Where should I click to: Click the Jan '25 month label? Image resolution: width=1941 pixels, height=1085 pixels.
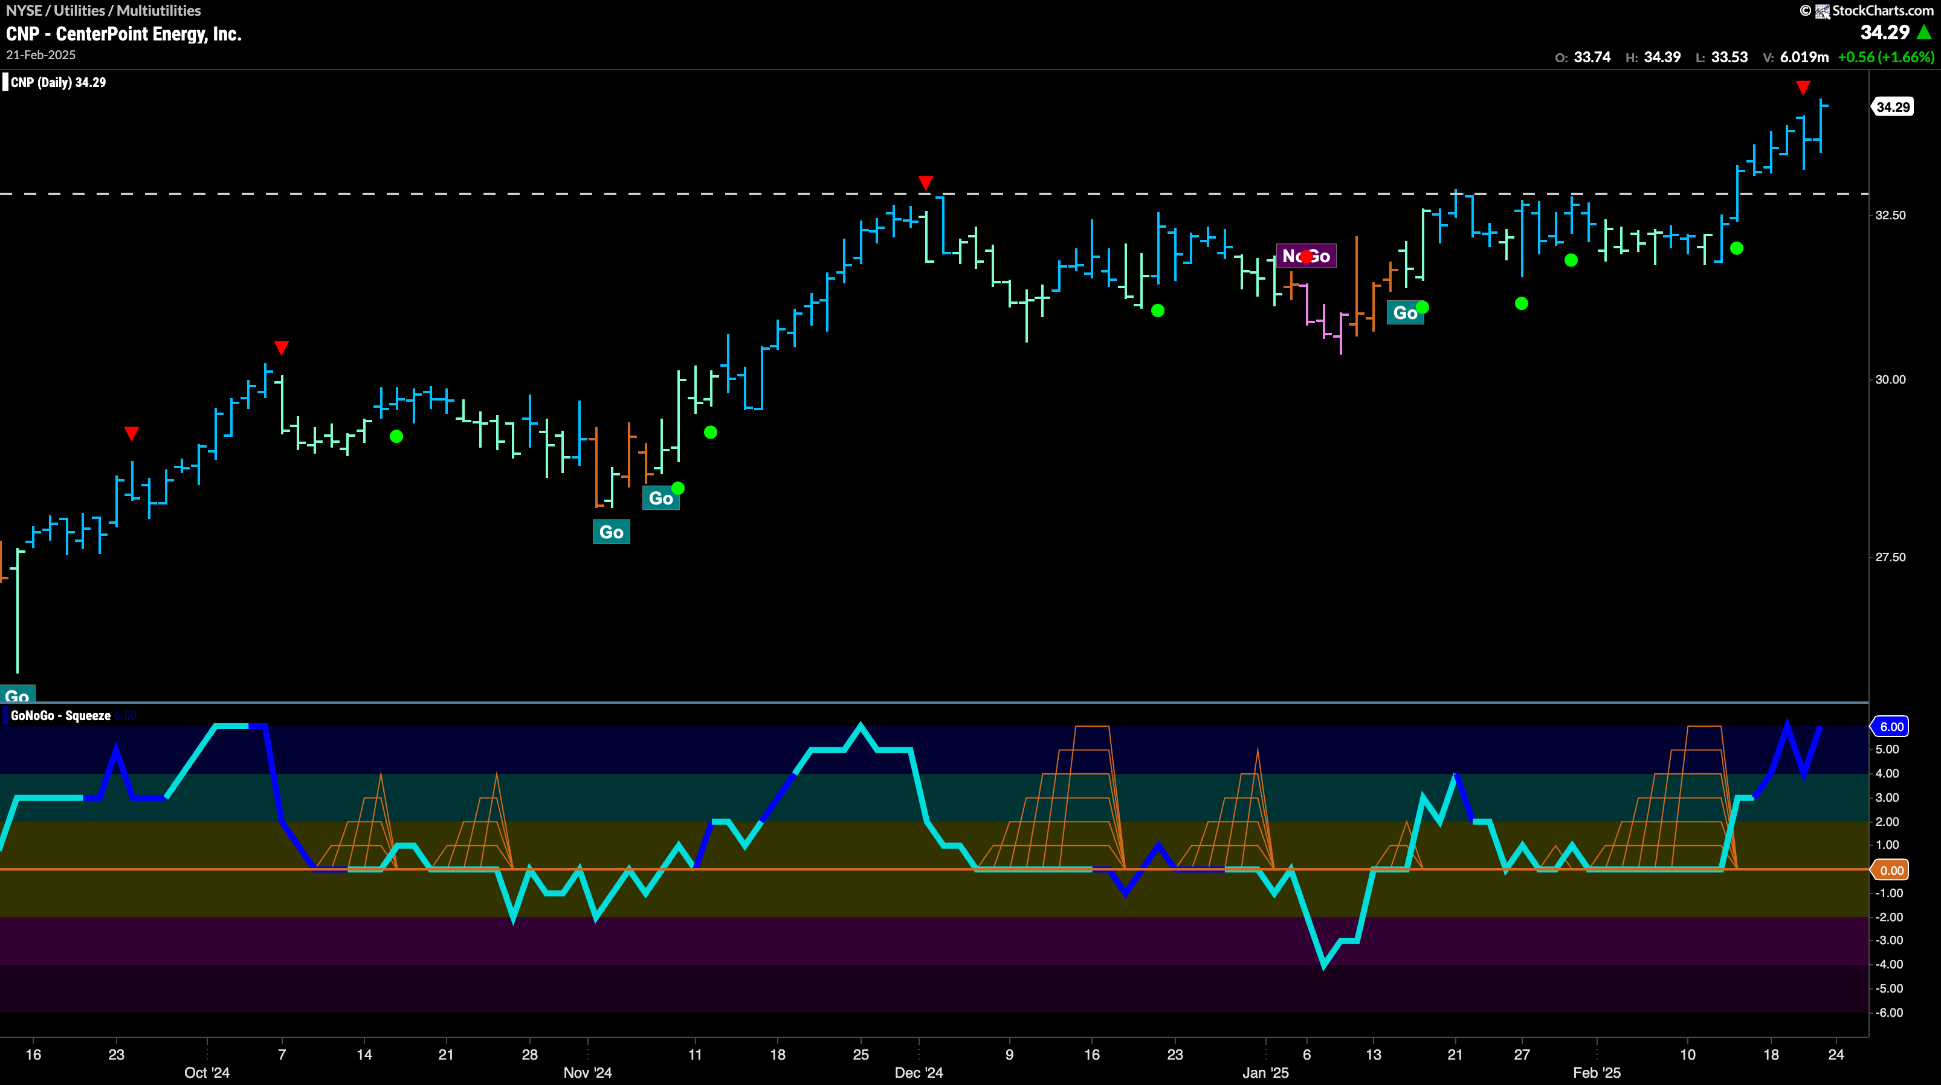1265,1073
